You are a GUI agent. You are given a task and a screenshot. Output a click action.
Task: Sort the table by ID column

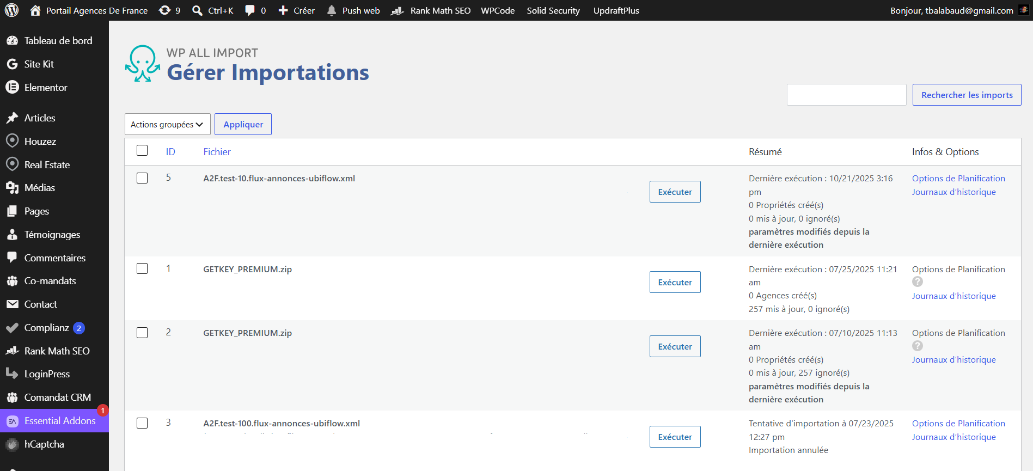(170, 152)
